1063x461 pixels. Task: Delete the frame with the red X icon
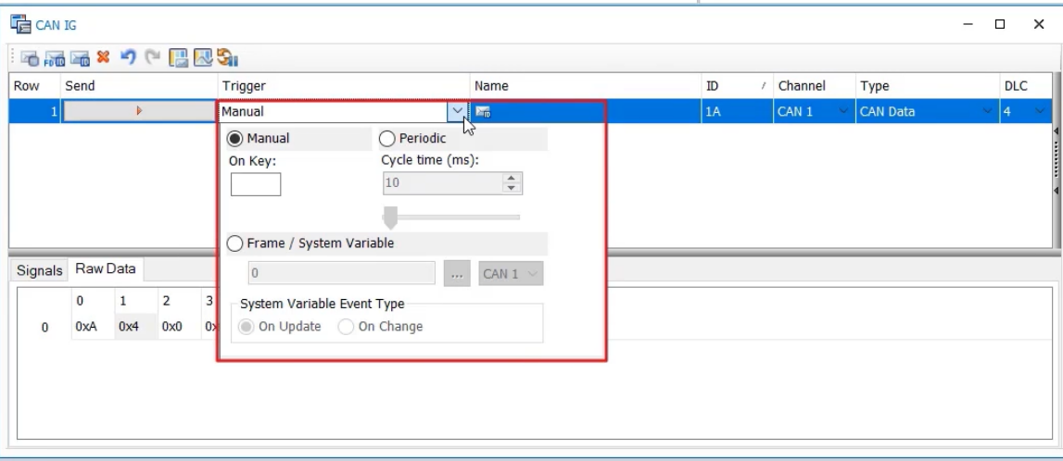(103, 56)
